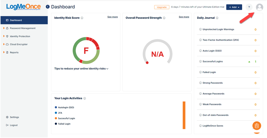267x138 pixels.
Task: Expand Identity Protection with orange triangle
Action: (4, 36)
